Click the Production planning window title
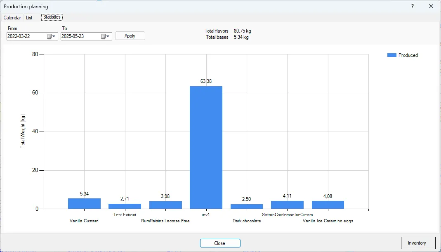This screenshot has width=441, height=252. pyautogui.click(x=26, y=7)
